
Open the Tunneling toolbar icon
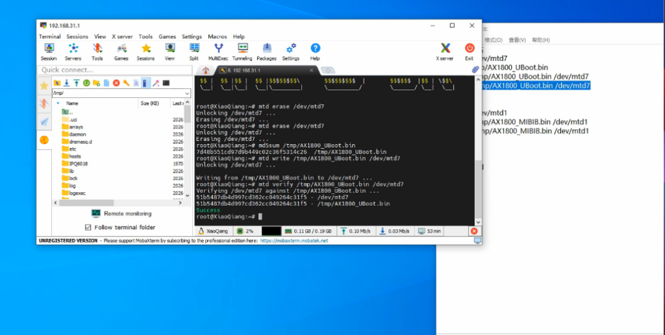[x=242, y=52]
